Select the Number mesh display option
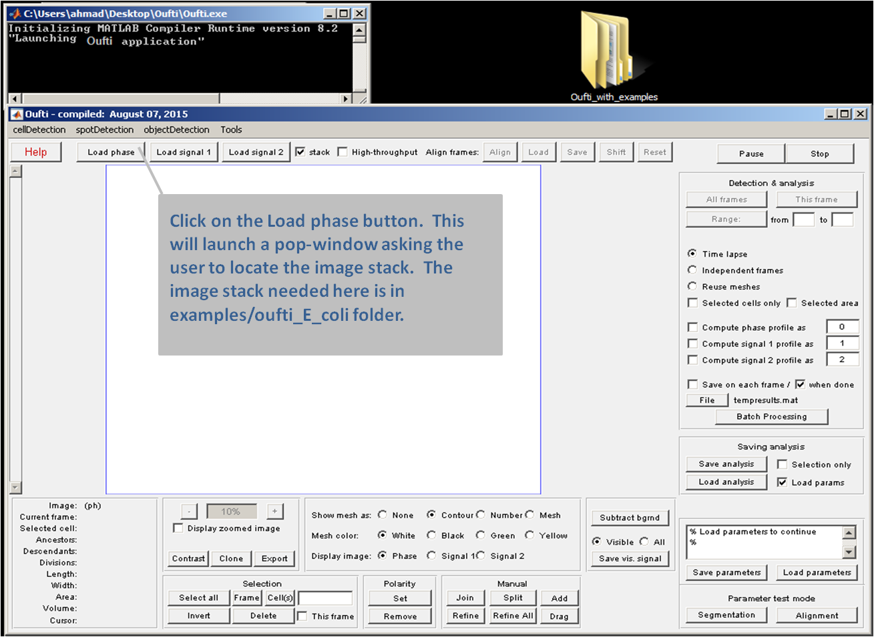The width and height of the screenshot is (874, 637). point(481,515)
